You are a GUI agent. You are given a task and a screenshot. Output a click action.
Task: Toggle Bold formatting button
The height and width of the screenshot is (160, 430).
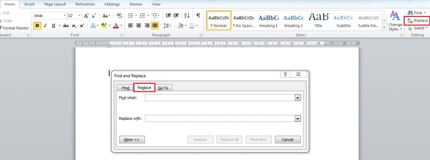(37, 26)
